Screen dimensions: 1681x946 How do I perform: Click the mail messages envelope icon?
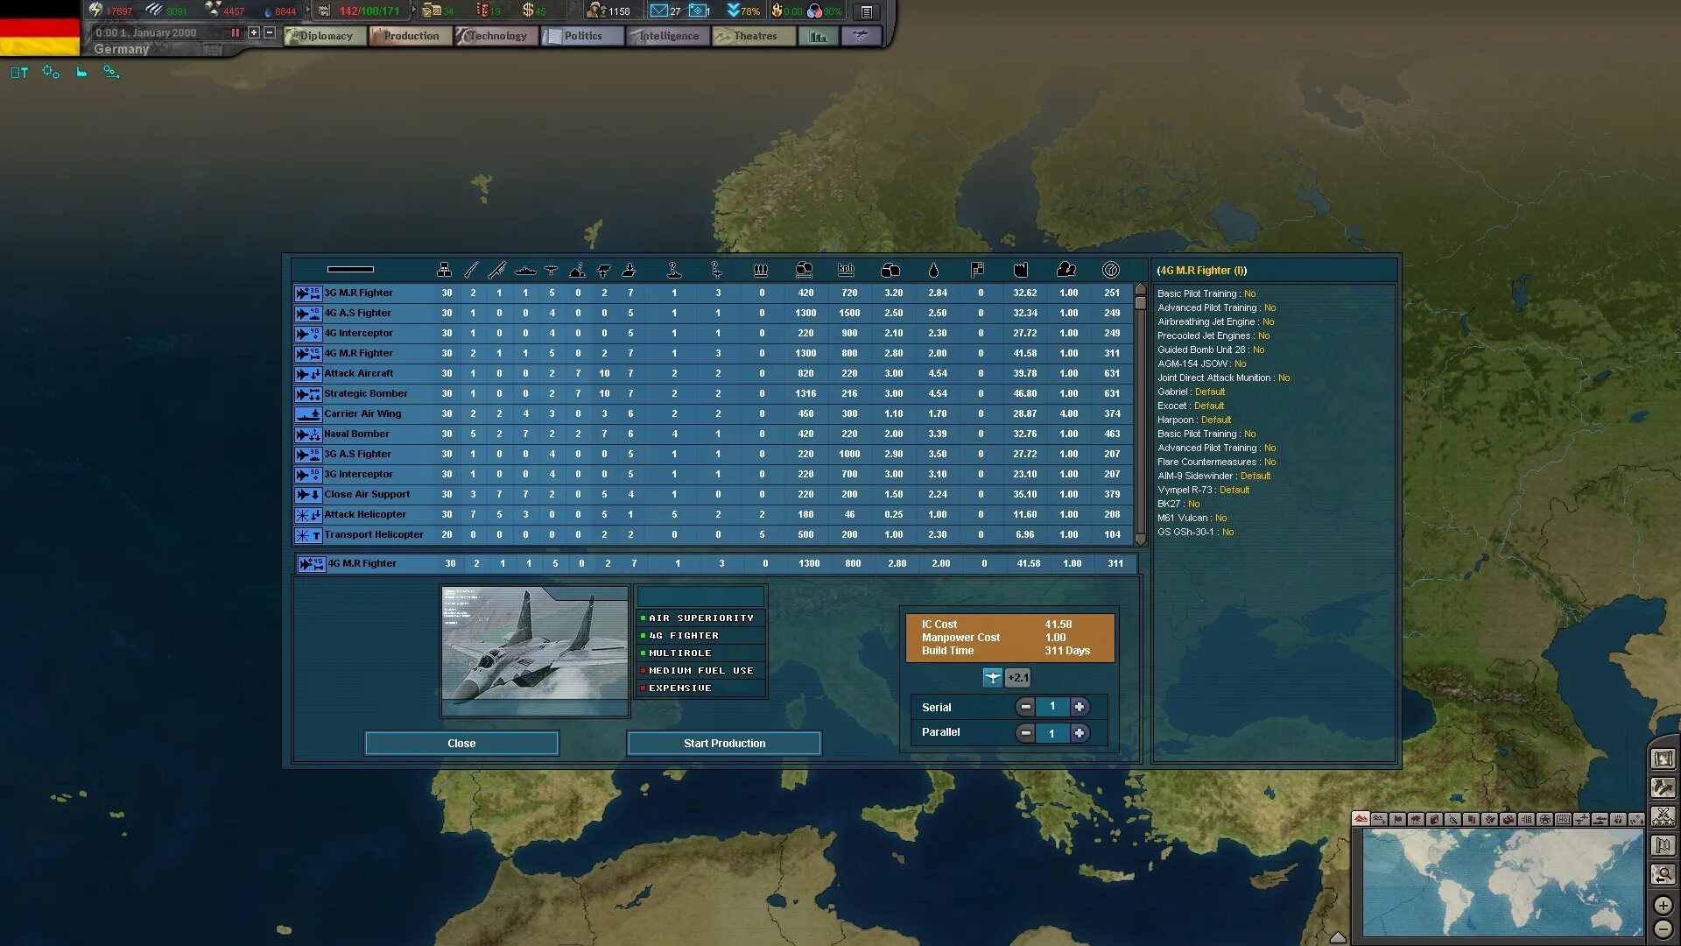click(x=658, y=11)
